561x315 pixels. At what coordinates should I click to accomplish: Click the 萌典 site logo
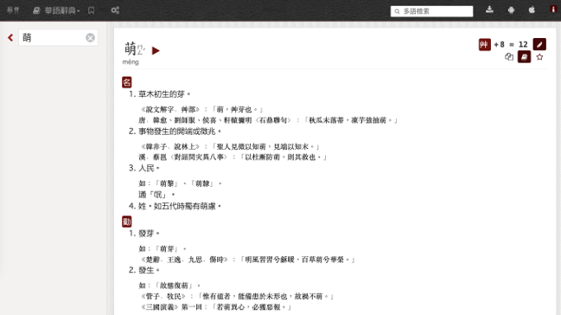(13, 10)
